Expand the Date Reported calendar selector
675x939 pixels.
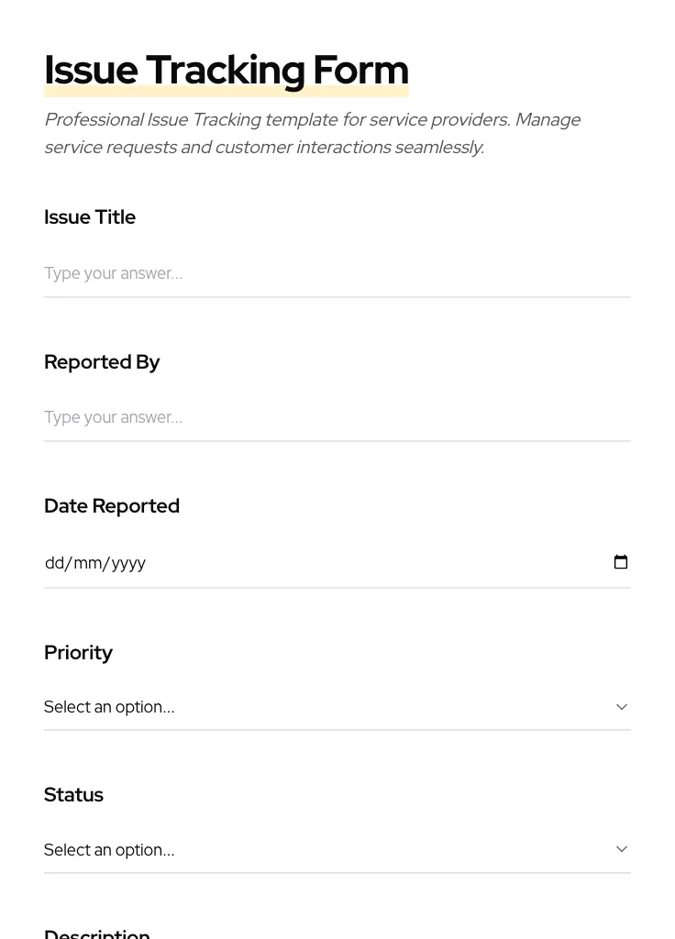621,561
